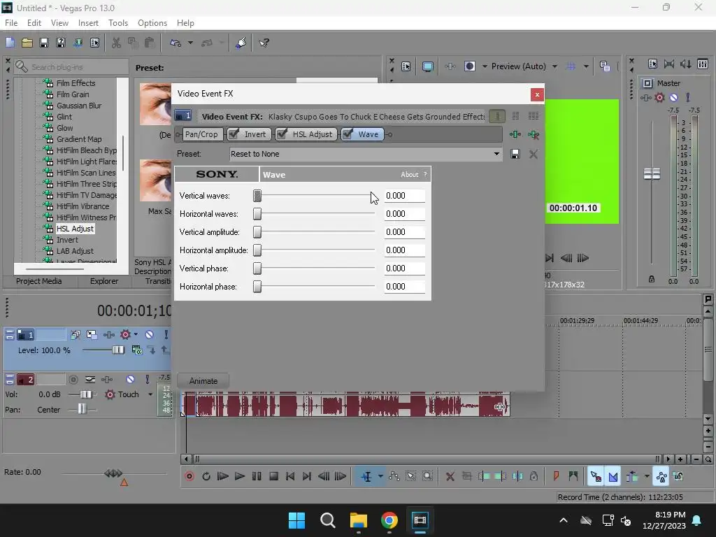
Task: Switch to the Explorer tab
Action: (x=104, y=281)
